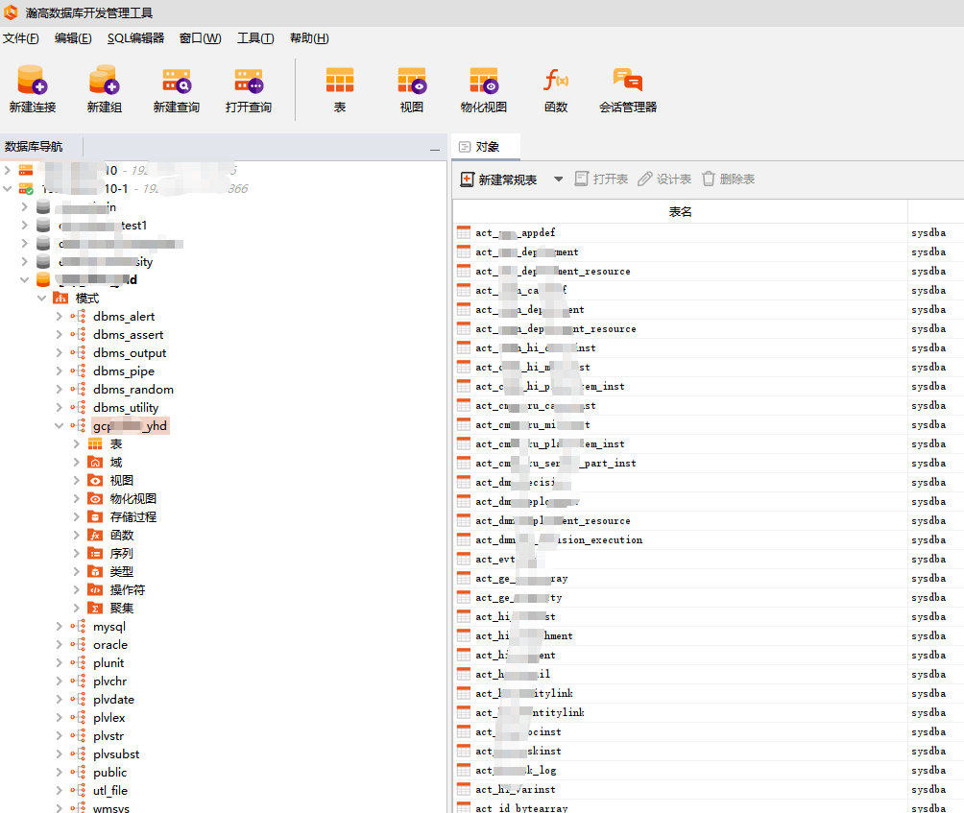Select the plvstr schema
964x813 pixels.
(108, 735)
